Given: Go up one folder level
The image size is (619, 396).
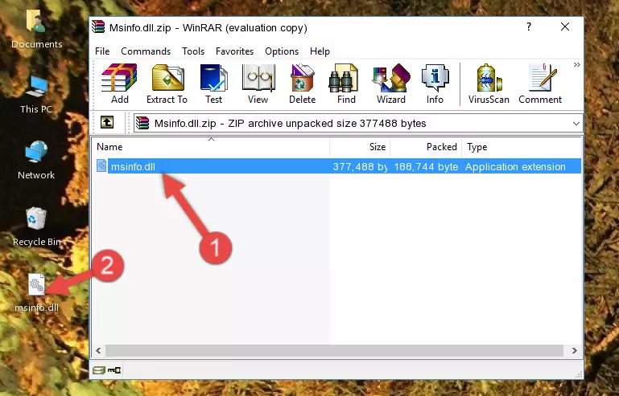Looking at the screenshot, I should click(x=107, y=123).
